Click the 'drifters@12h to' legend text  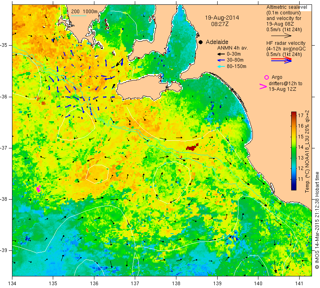click(x=285, y=84)
